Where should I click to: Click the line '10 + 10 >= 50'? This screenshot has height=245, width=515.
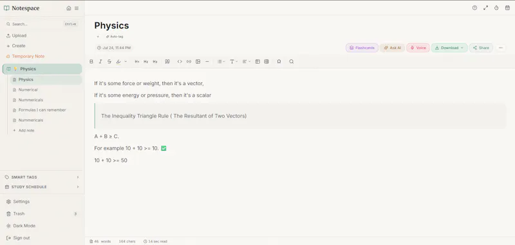point(111,161)
